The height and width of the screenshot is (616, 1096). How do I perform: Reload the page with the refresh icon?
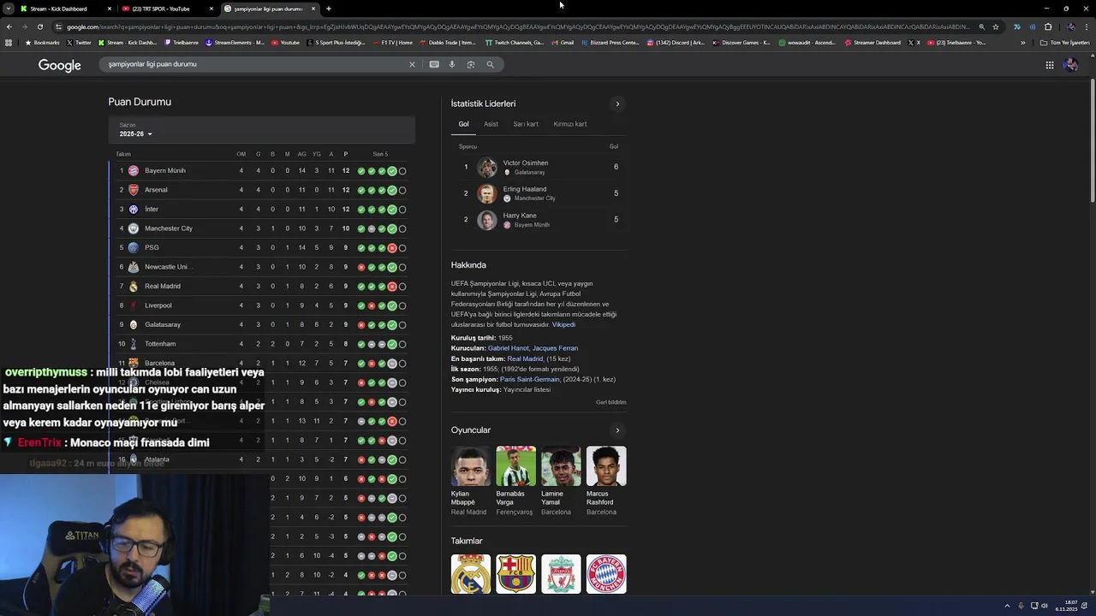(x=39, y=27)
